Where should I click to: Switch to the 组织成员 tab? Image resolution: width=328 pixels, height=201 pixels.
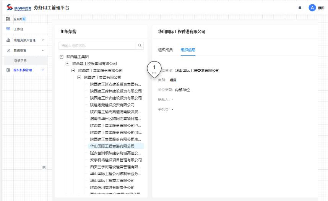click(x=165, y=50)
